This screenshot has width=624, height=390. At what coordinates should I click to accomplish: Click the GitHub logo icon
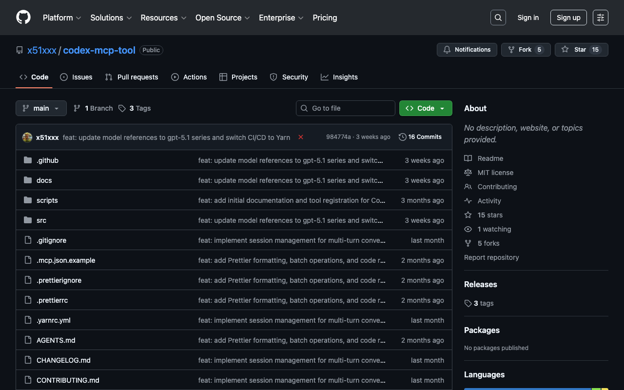tap(23, 18)
